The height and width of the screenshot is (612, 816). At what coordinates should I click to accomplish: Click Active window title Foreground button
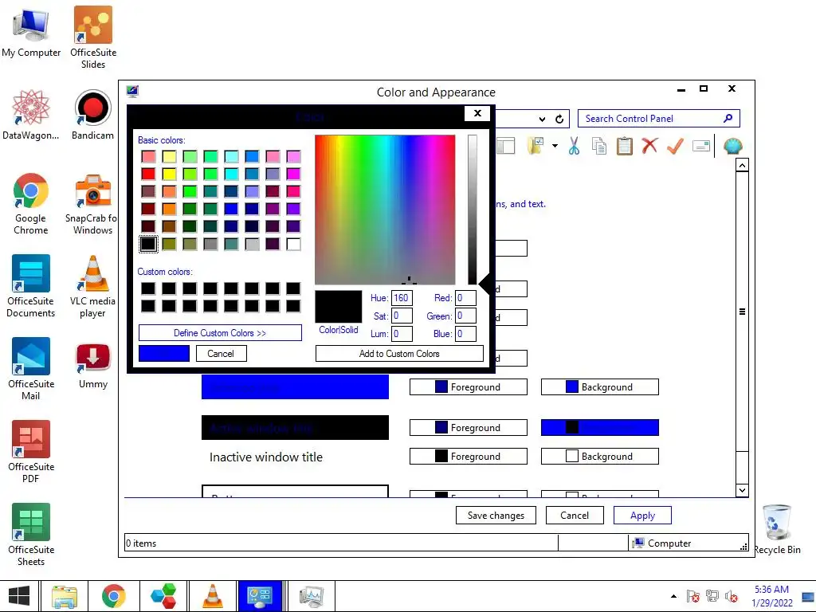click(x=469, y=428)
